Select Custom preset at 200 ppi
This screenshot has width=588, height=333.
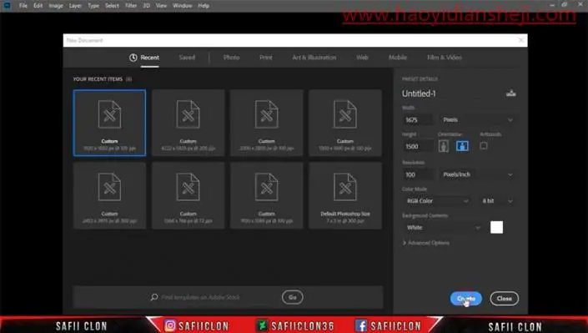(188, 123)
